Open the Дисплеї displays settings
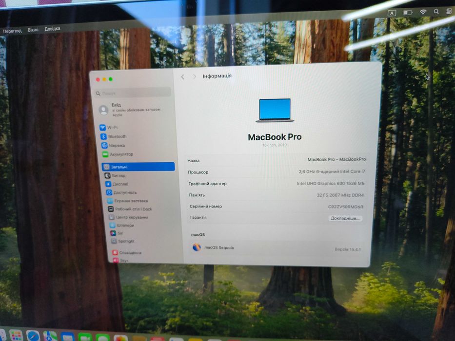455x341 pixels. pyautogui.click(x=117, y=184)
